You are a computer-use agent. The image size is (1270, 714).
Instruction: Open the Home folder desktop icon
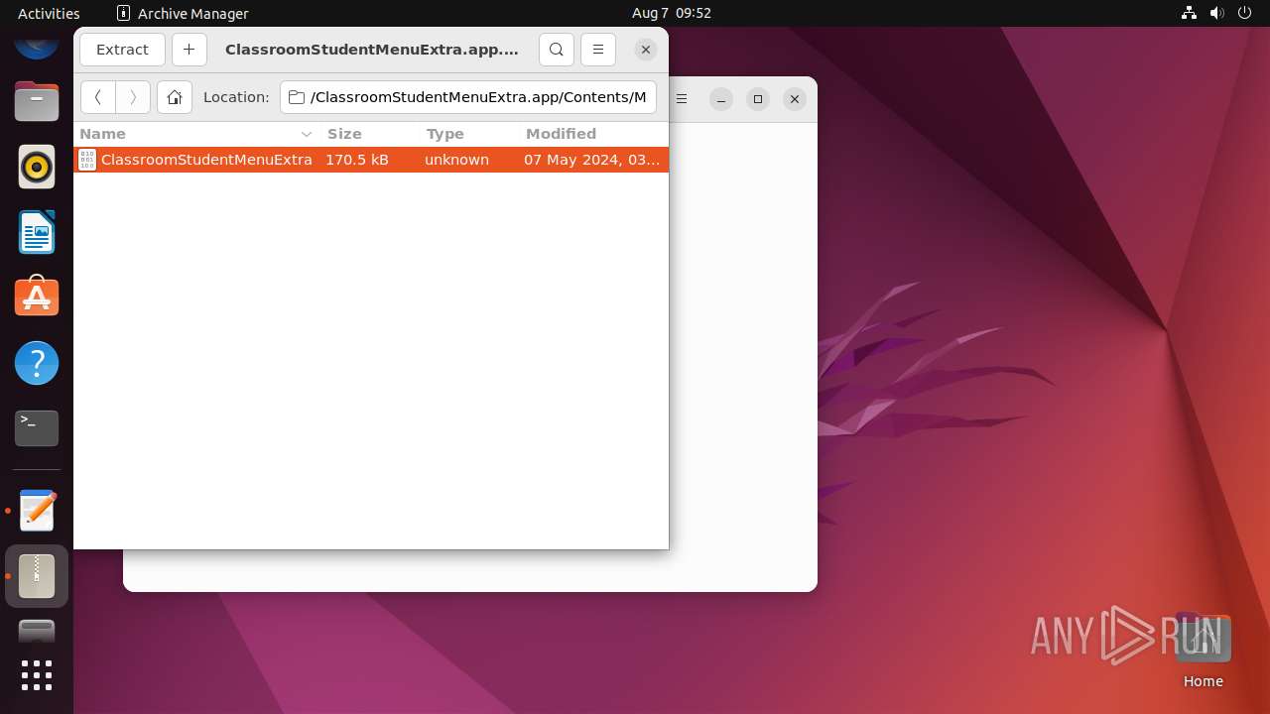click(1203, 651)
